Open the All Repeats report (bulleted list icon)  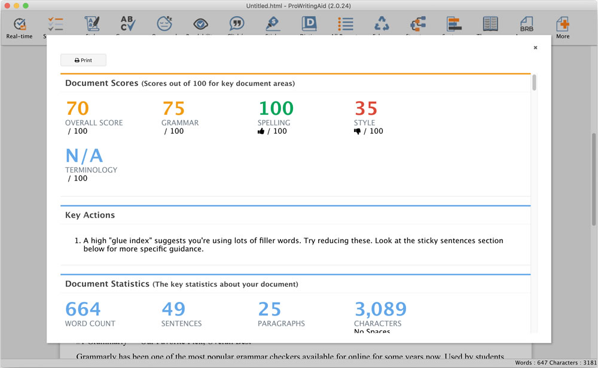click(x=346, y=24)
